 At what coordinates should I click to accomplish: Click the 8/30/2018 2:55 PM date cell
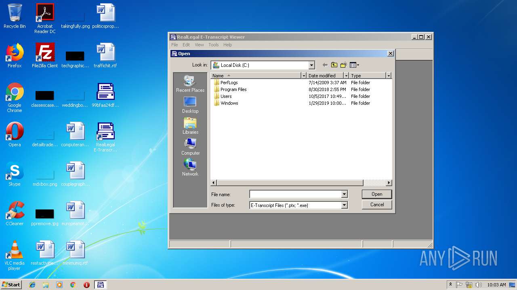click(x=327, y=89)
